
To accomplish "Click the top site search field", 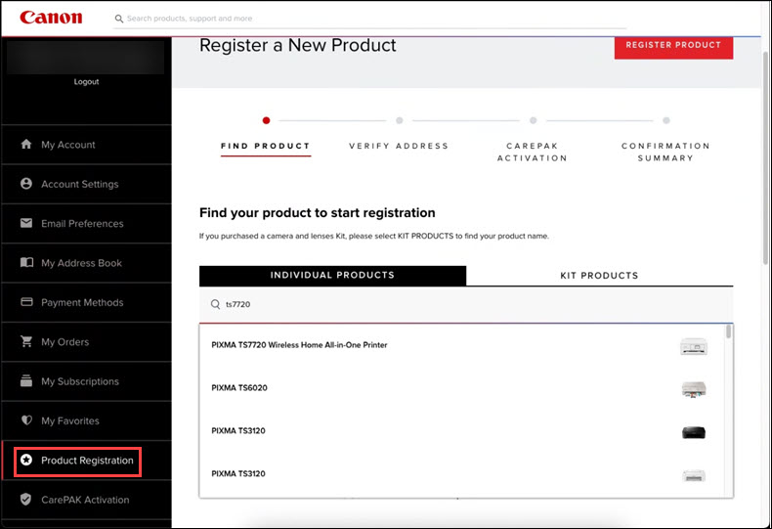I will click(369, 19).
